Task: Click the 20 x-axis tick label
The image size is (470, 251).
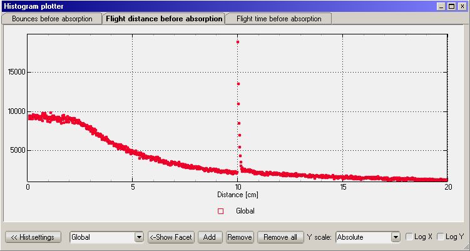Action: [448, 187]
